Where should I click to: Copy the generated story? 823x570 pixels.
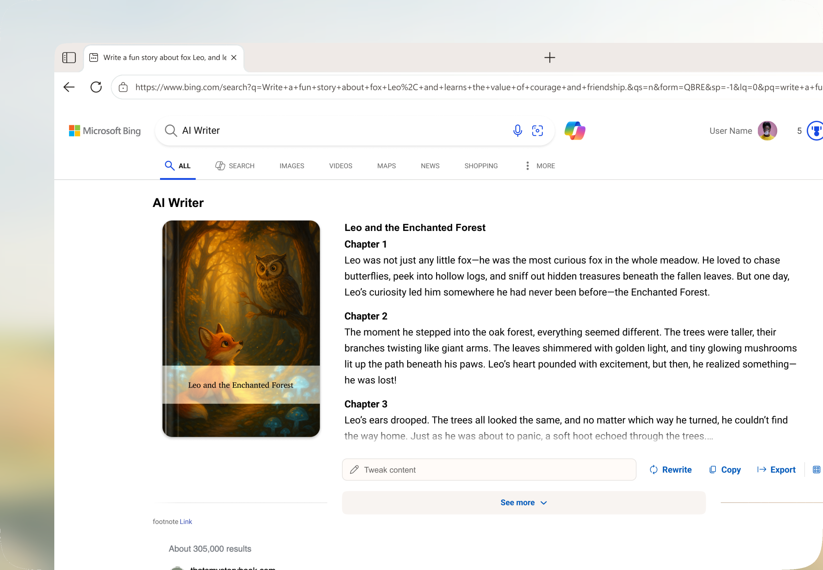coord(725,470)
